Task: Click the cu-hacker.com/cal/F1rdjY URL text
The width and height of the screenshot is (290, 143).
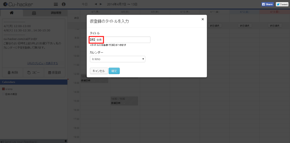Action: (x=21, y=39)
